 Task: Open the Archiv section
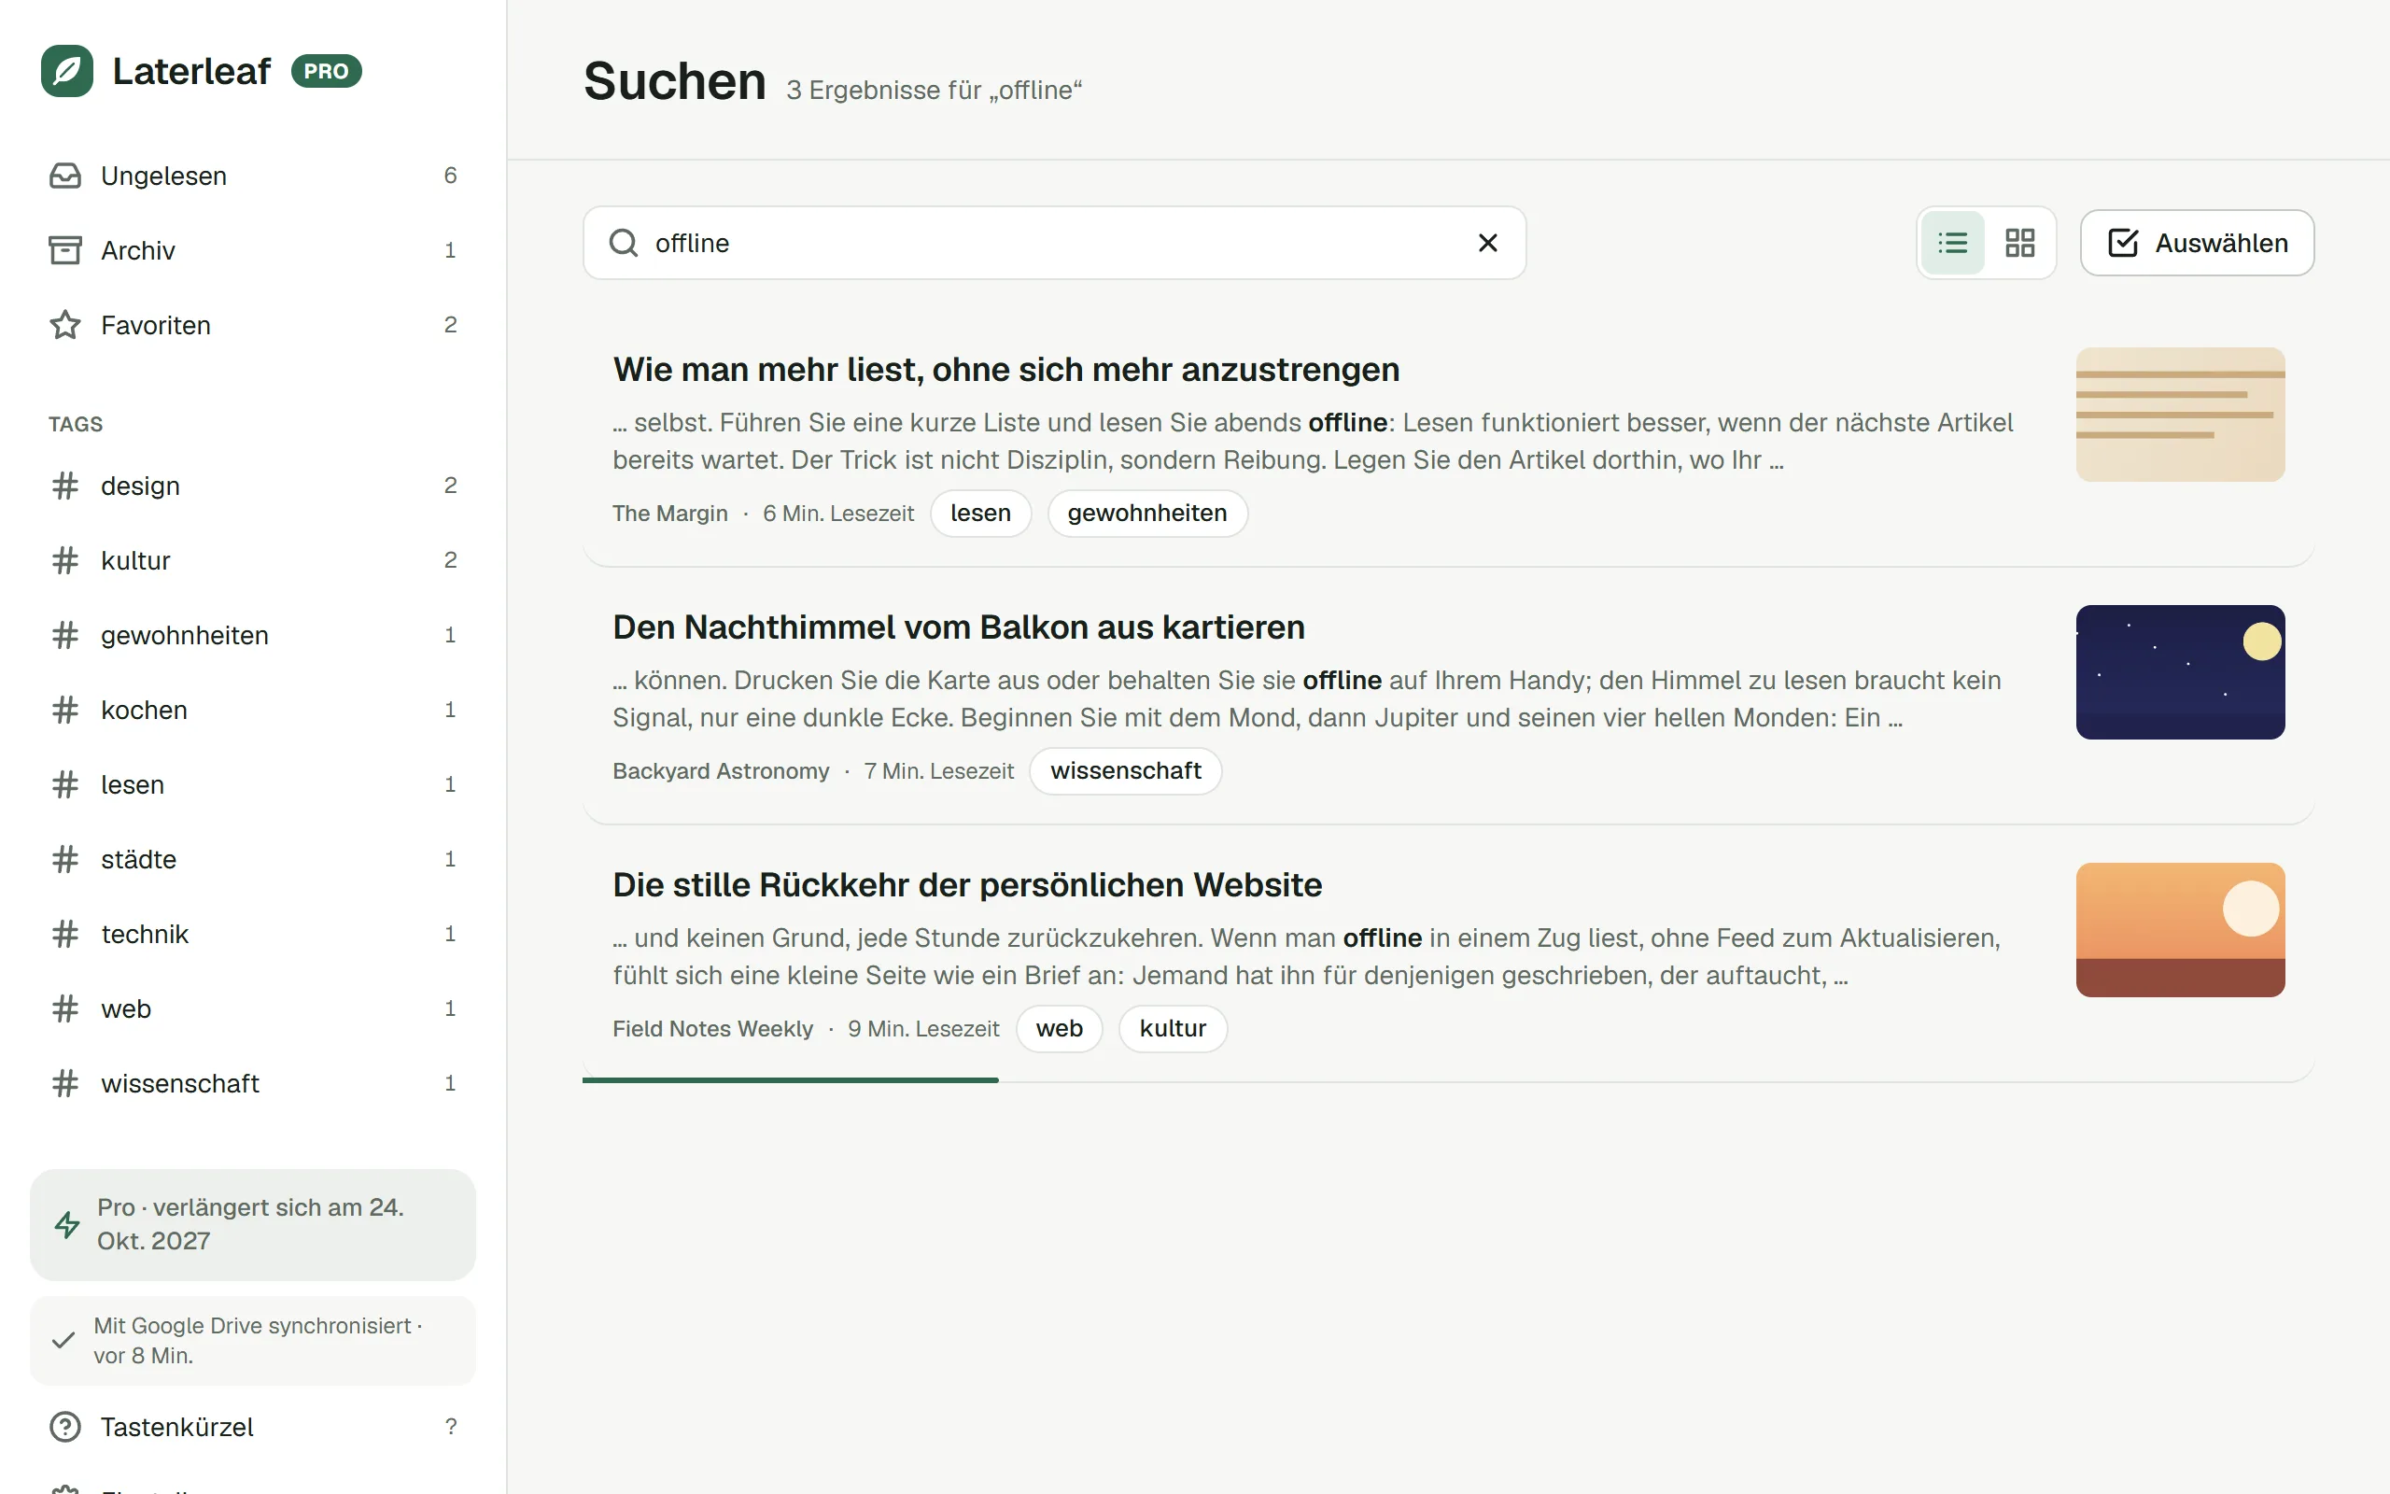[x=253, y=250]
